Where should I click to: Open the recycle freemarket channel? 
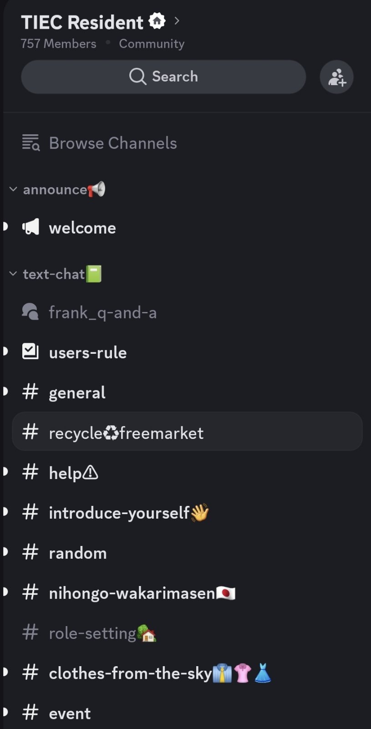pyautogui.click(x=126, y=433)
